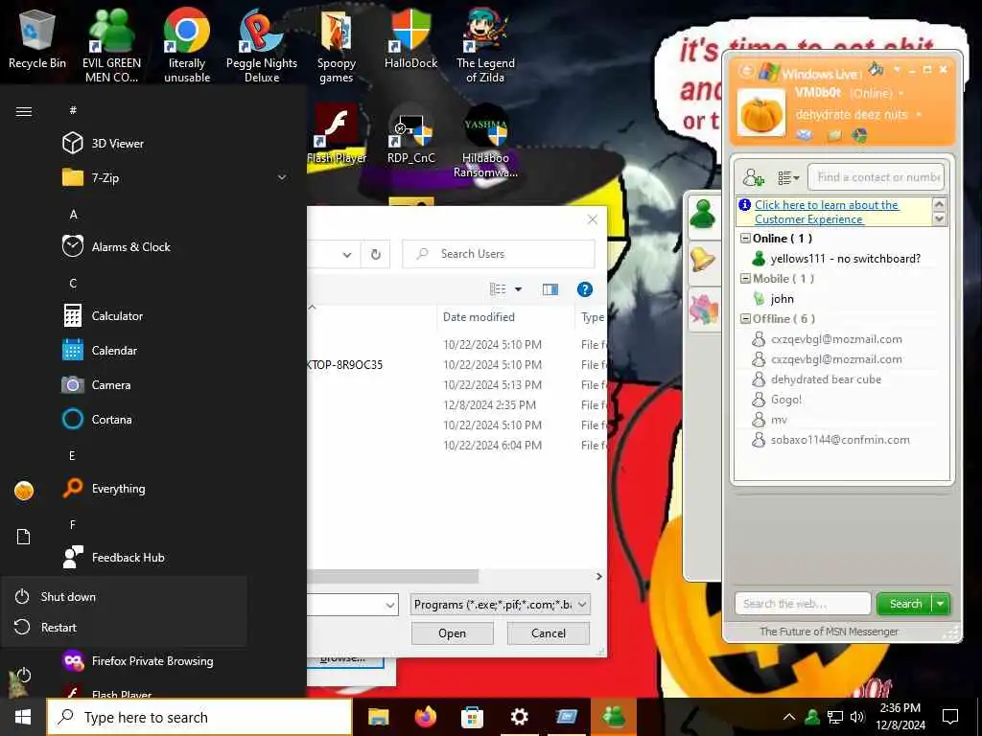Image resolution: width=982 pixels, height=736 pixels.
Task: Open Messenger contact list view options
Action: pos(788,178)
